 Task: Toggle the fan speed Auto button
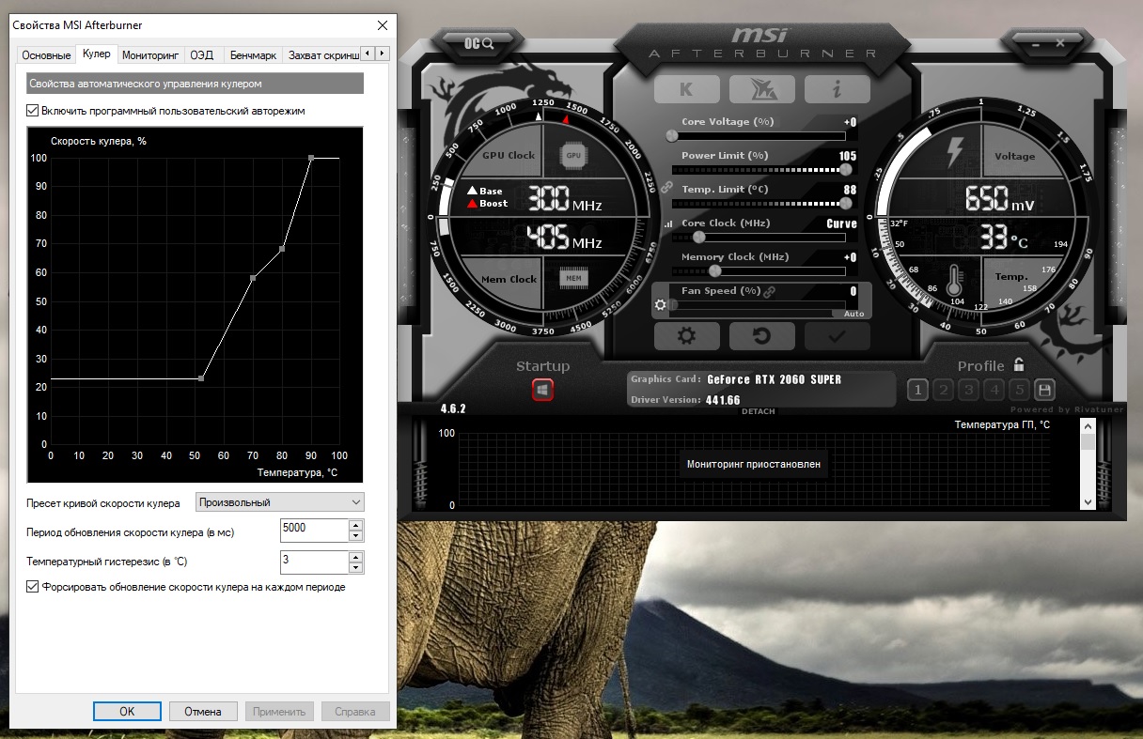853,314
